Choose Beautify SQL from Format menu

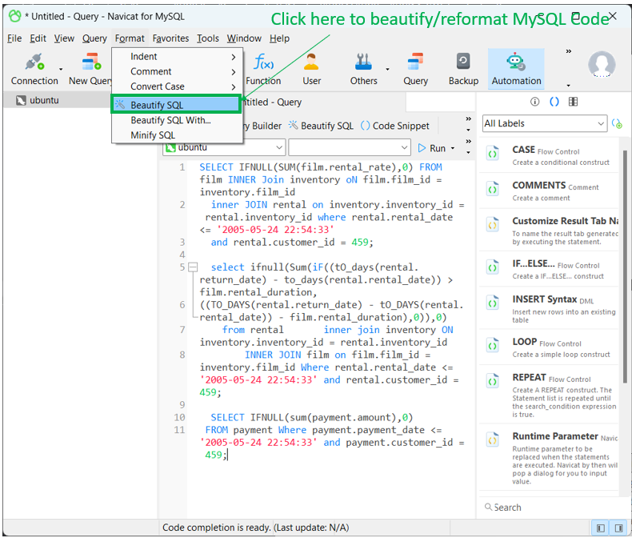tap(176, 105)
